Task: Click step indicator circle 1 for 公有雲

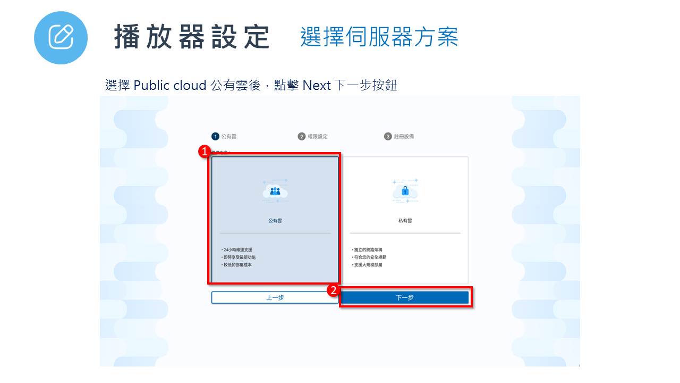Action: pos(215,136)
